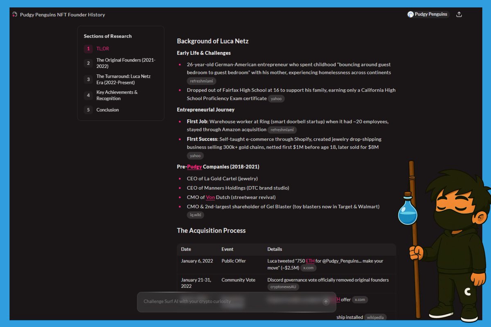Go to The Original Founders (2021-2022) section

[126, 63]
